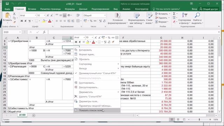224x126 pixels.
Task: Click the Вход sign-in link
Action: pos(194,9)
